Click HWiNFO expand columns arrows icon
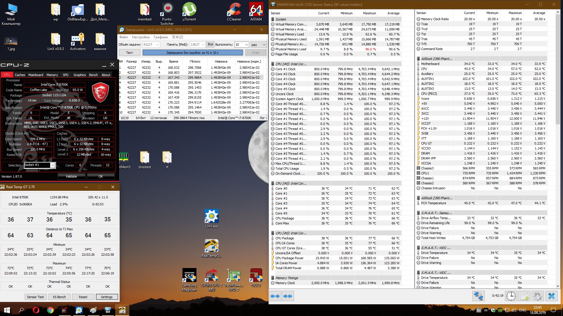Viewport: 563px width, 316px height. tap(275, 296)
